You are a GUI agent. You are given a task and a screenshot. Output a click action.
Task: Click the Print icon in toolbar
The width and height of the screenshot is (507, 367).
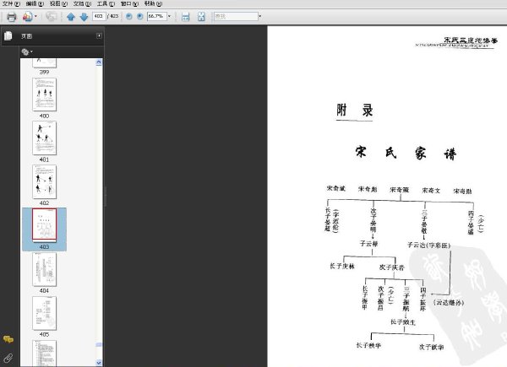[x=11, y=17]
